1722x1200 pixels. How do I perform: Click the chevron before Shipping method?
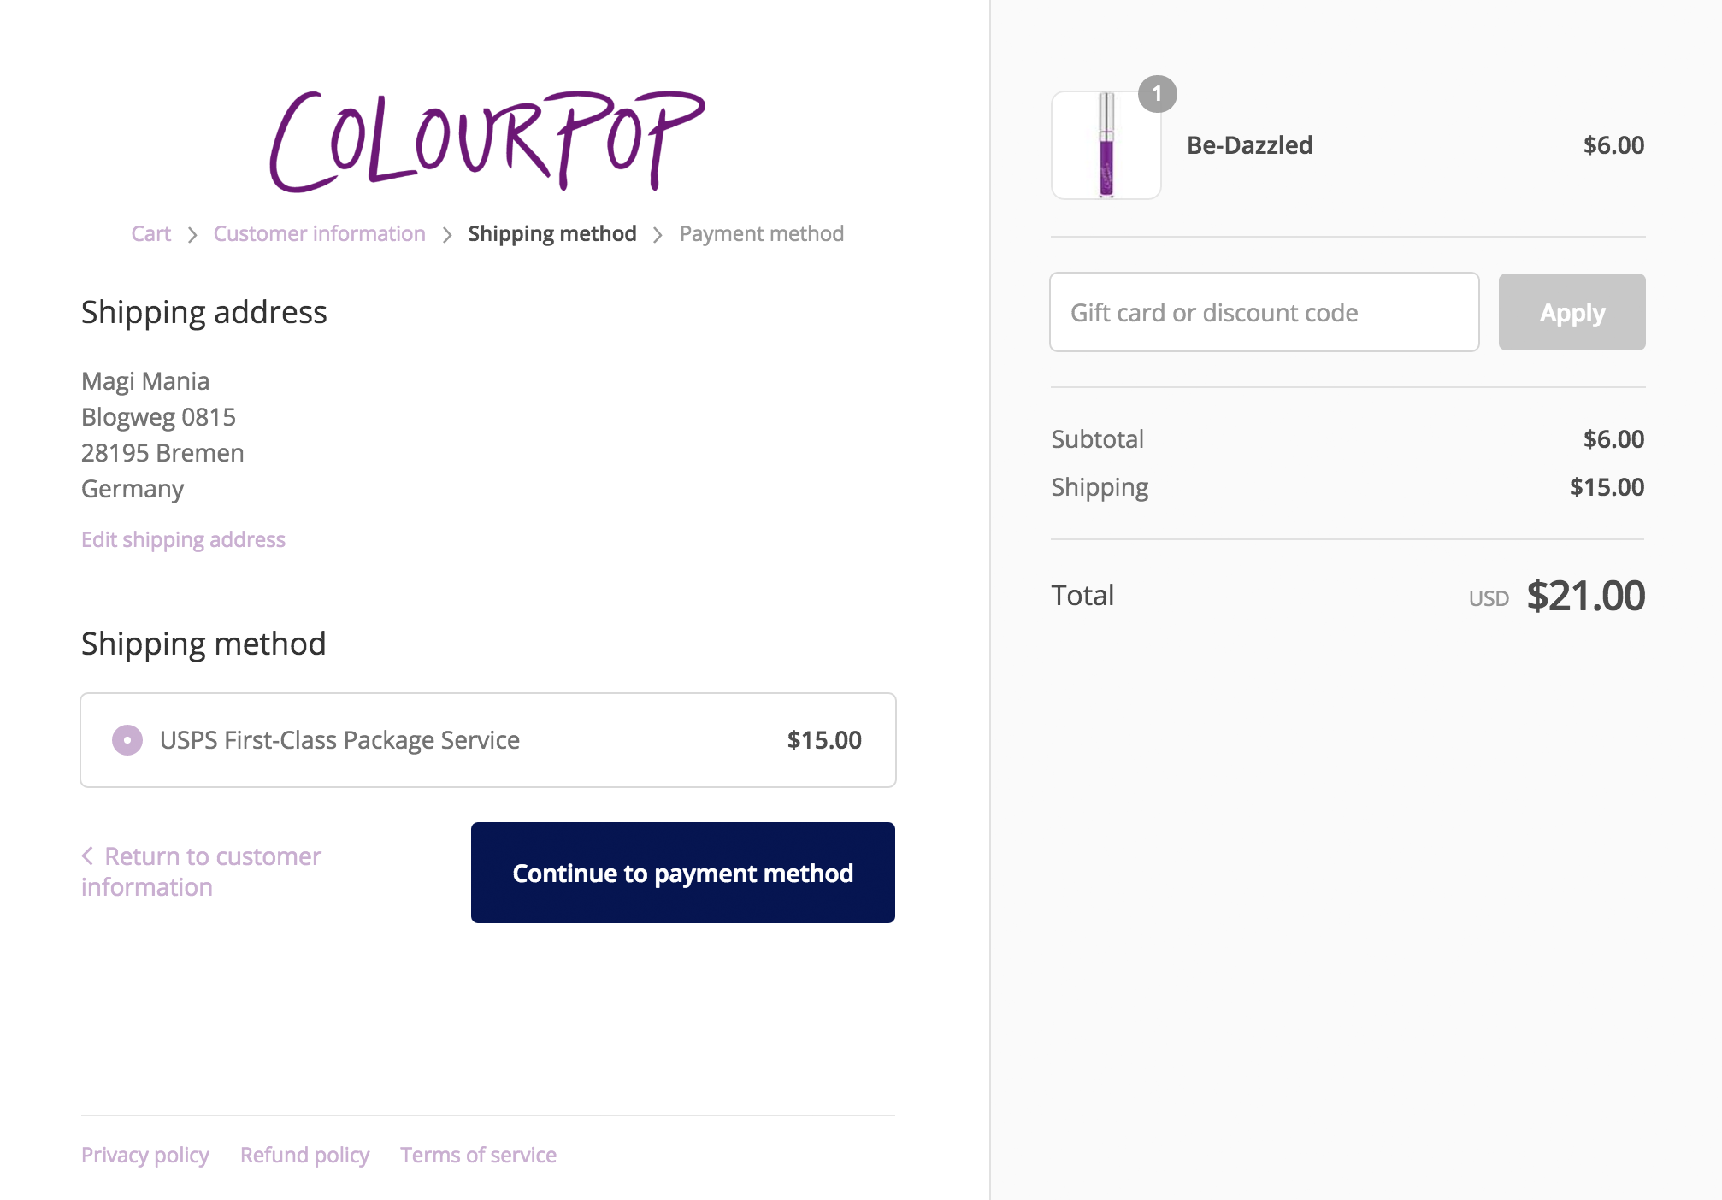(446, 234)
